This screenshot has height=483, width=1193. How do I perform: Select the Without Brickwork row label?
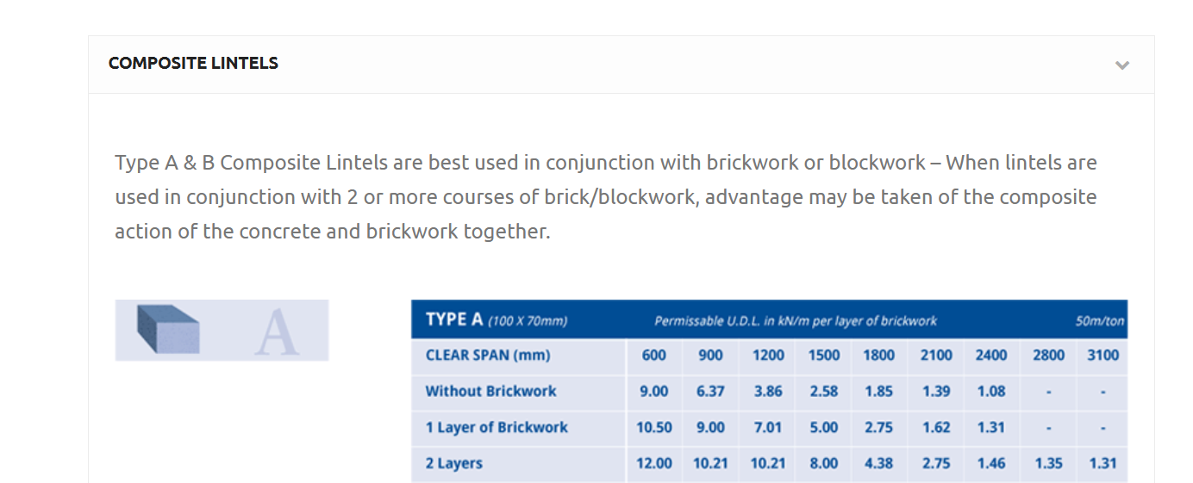pyautogui.click(x=490, y=391)
